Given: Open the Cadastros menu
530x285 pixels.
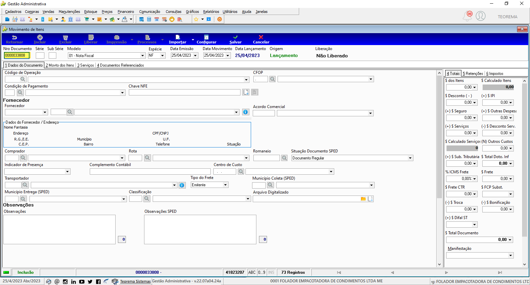Looking at the screenshot, I should click(13, 12).
